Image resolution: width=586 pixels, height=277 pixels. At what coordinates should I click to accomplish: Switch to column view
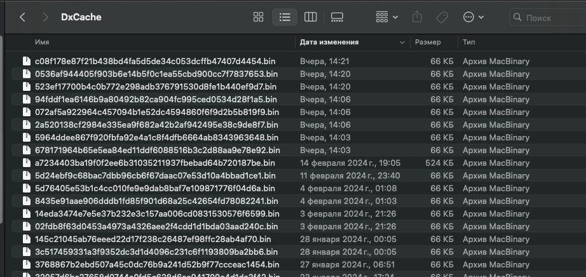pyautogui.click(x=311, y=17)
